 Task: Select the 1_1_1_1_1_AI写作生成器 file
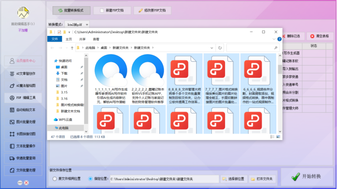[x=111, y=79]
